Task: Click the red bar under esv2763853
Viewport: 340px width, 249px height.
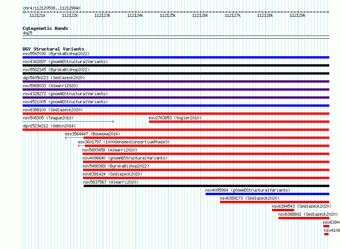Action: click(239, 122)
